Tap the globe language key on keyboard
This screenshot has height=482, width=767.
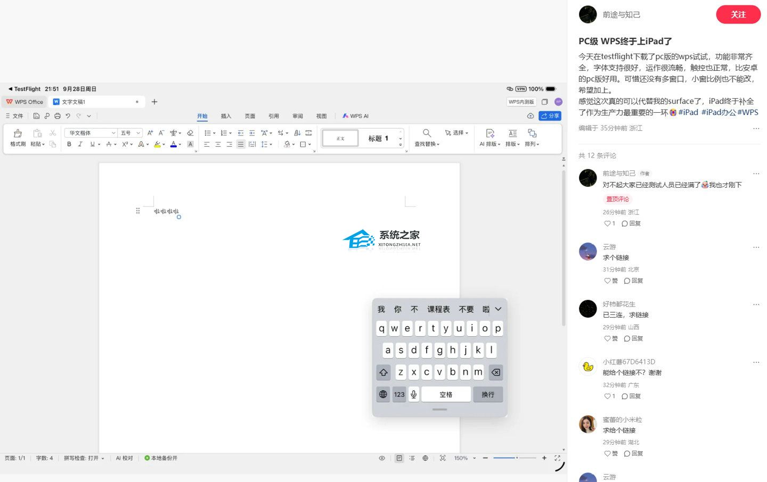pyautogui.click(x=383, y=394)
